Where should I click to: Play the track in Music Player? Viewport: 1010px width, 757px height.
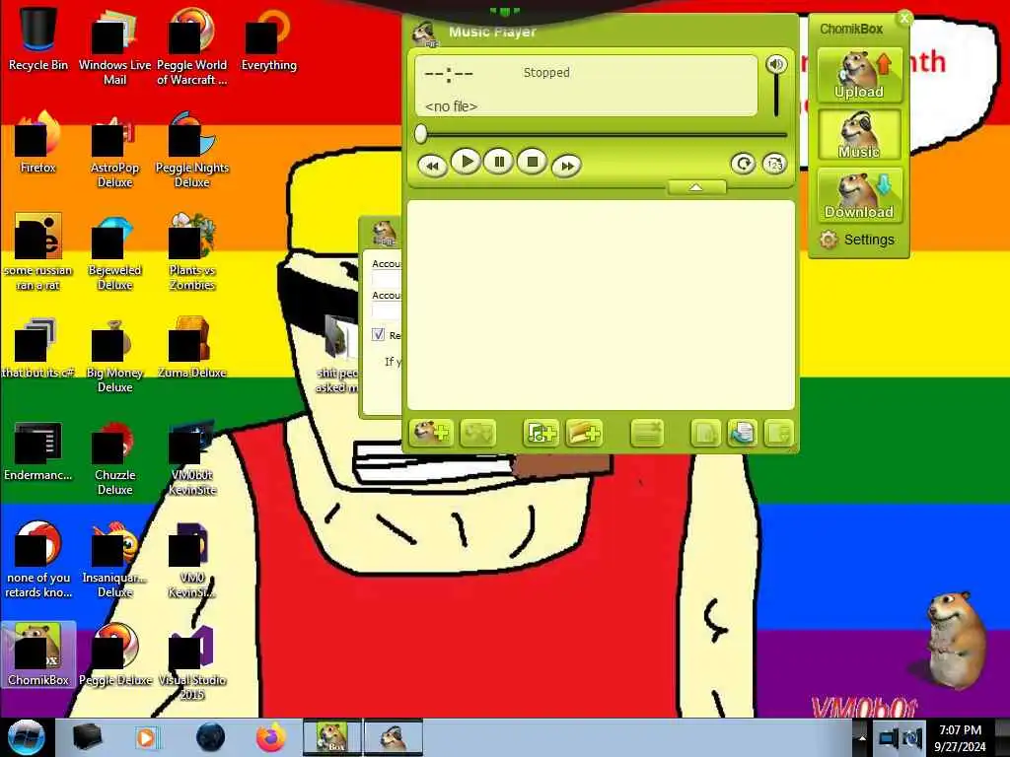tap(467, 161)
